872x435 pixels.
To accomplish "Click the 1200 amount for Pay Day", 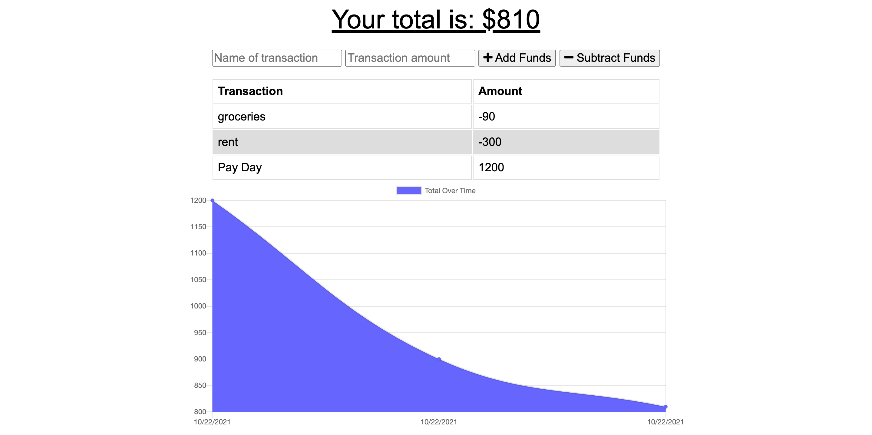I will coord(491,167).
